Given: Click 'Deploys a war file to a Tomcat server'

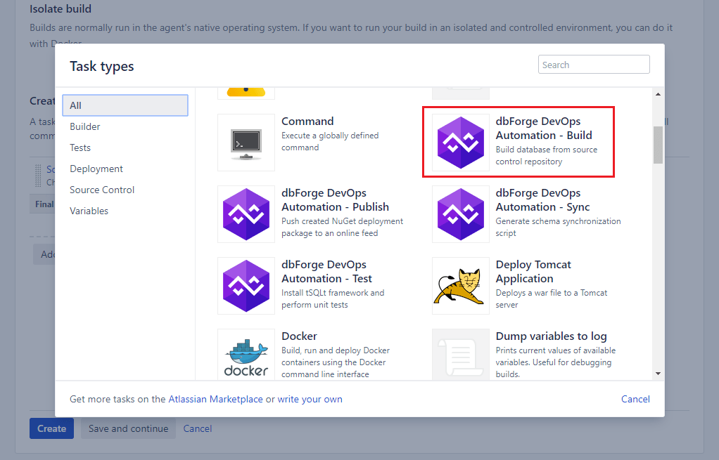Looking at the screenshot, I should (x=551, y=299).
